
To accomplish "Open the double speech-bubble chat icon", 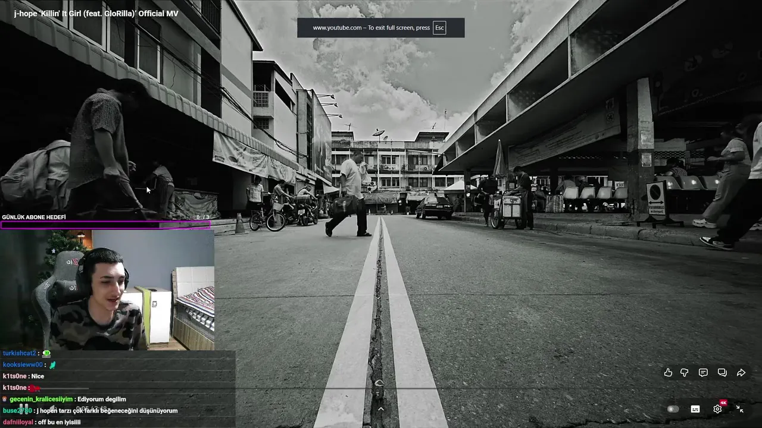I will [x=722, y=373].
